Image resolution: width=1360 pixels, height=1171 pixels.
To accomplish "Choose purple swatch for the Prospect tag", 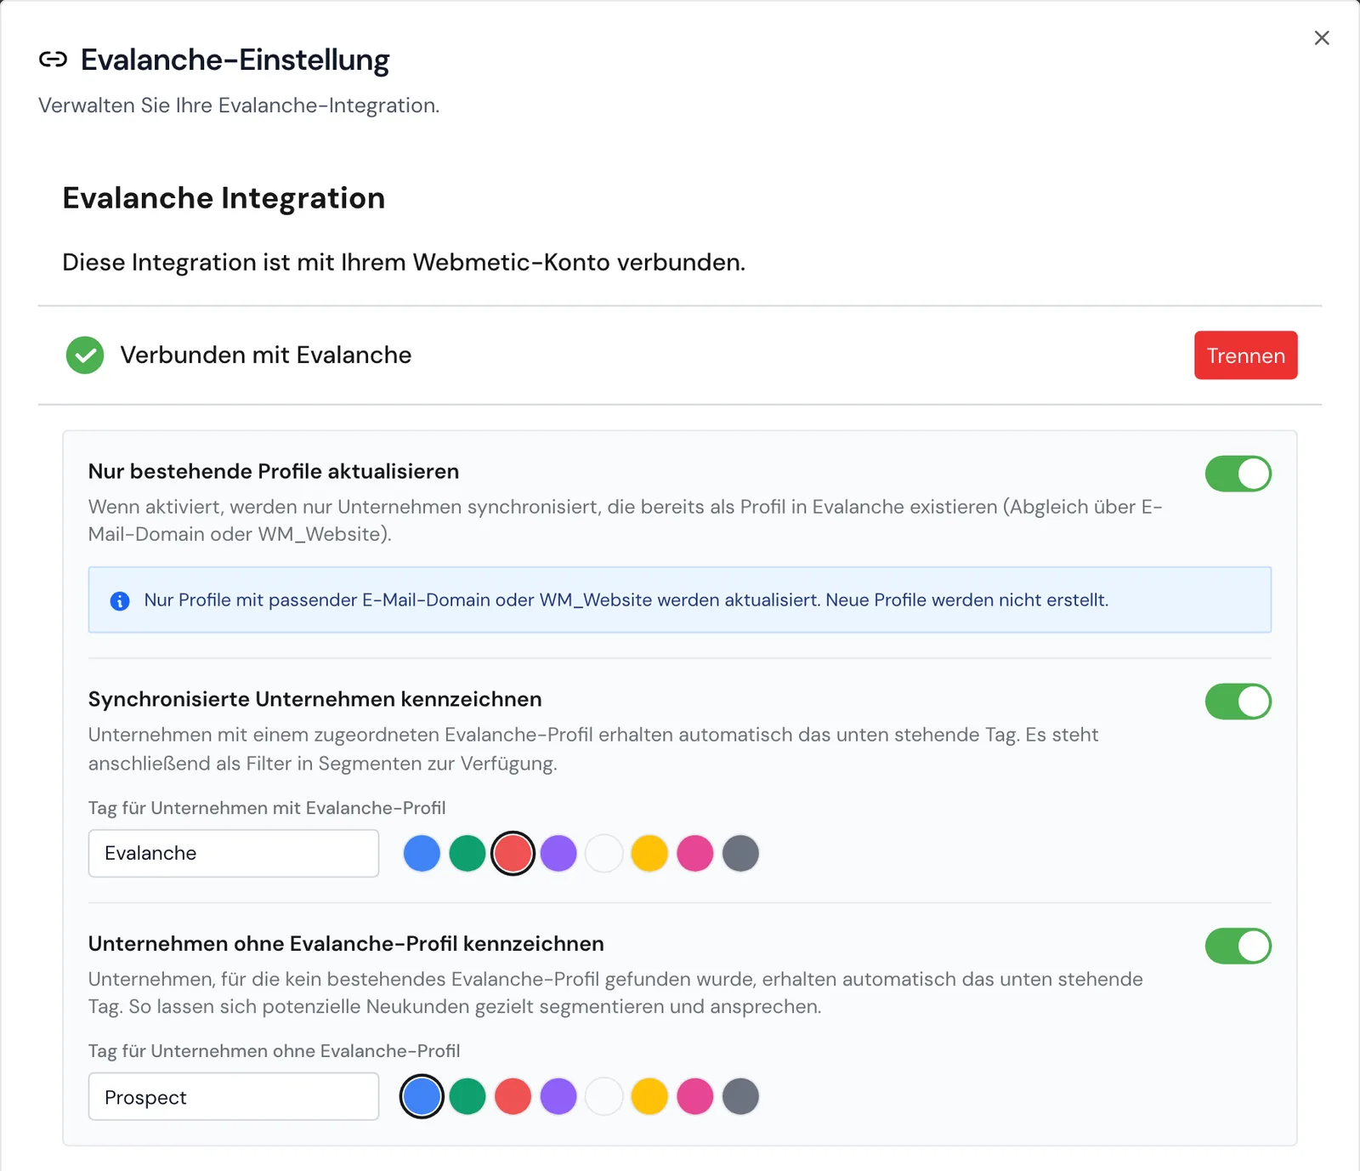I will click(x=558, y=1096).
